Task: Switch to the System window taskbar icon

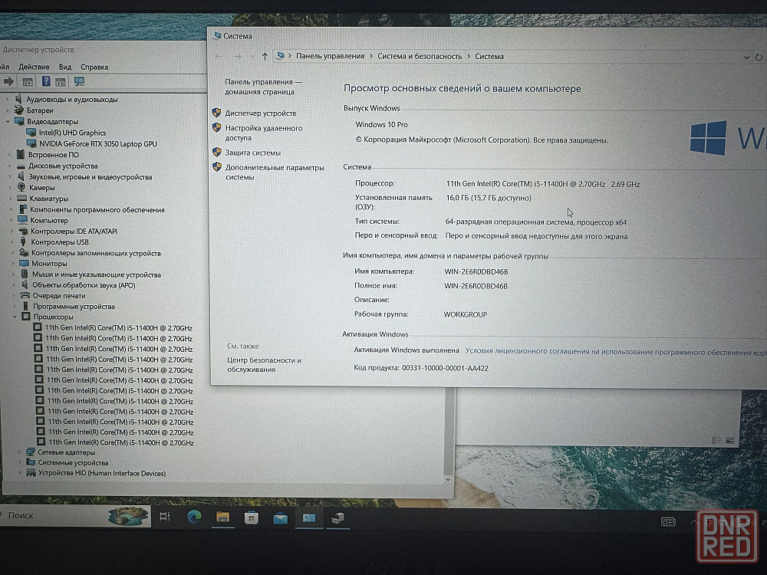Action: coord(309,517)
